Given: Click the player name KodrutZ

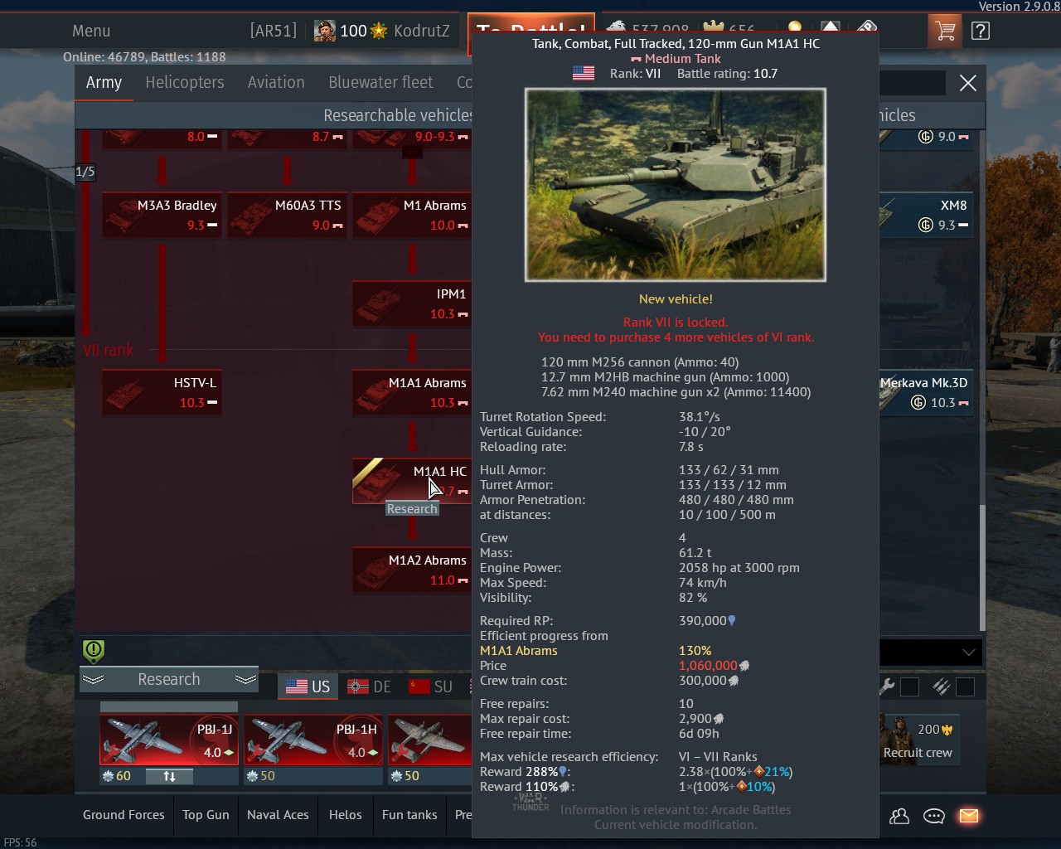Looking at the screenshot, I should 422,32.
